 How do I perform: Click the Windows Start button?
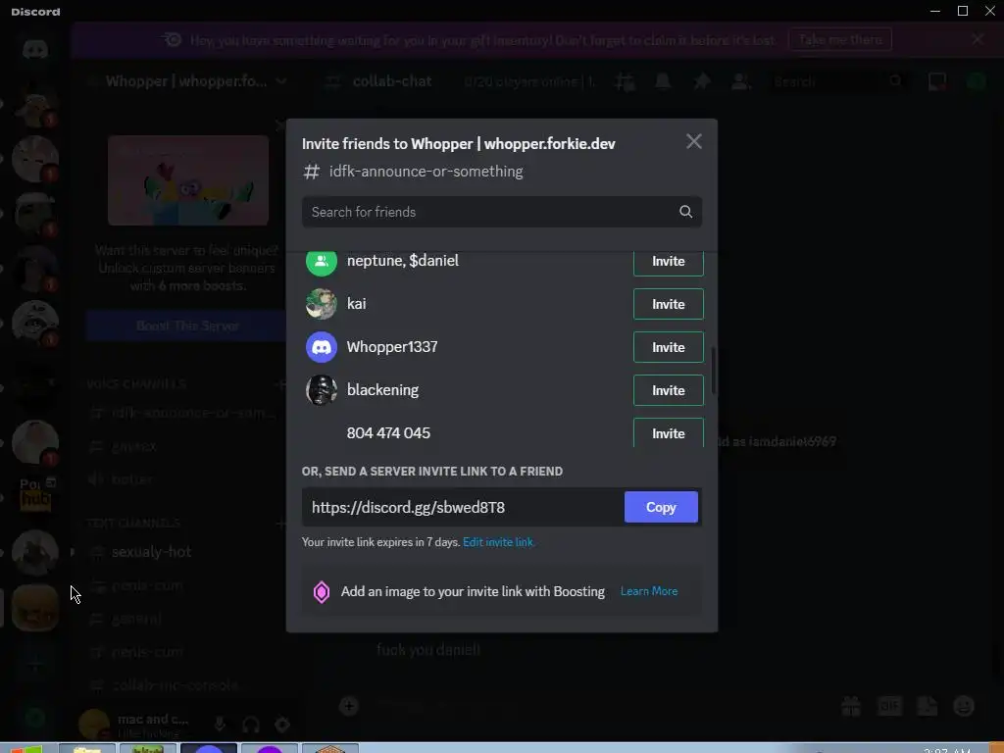(x=25, y=748)
